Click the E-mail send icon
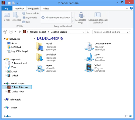Screen dimensions: 135x120 pyautogui.click(x=7, y=15)
